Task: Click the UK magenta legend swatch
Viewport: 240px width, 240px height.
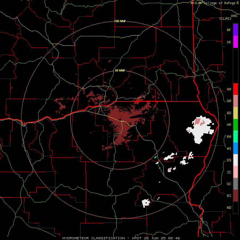Action: [x=235, y=42]
